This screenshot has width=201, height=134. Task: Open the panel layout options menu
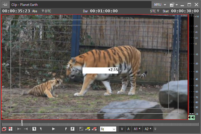[174, 5]
